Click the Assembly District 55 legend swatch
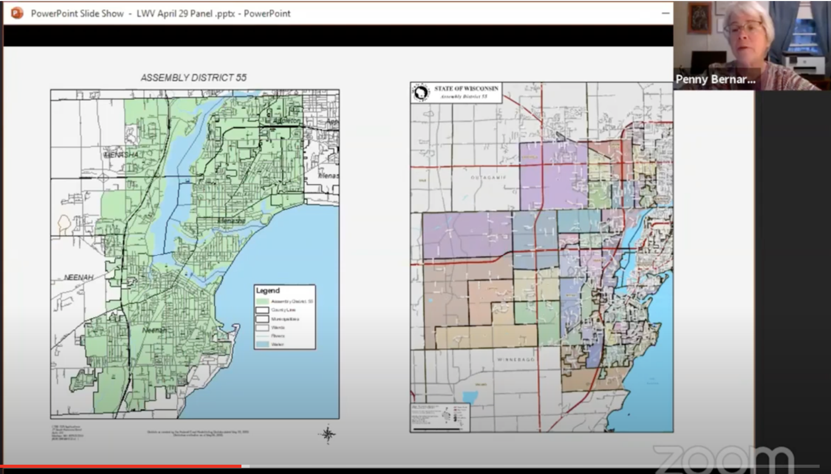831x474 pixels. click(x=262, y=301)
